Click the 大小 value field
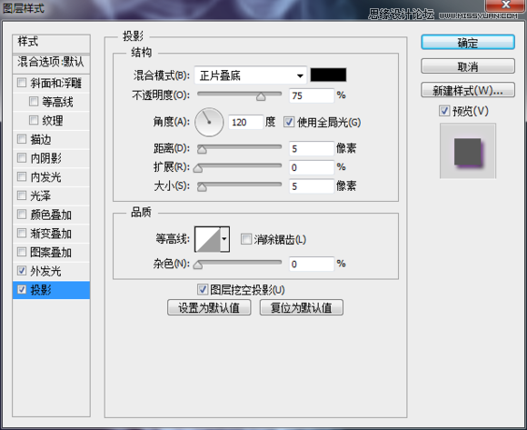The height and width of the screenshot is (430, 527). [x=312, y=186]
